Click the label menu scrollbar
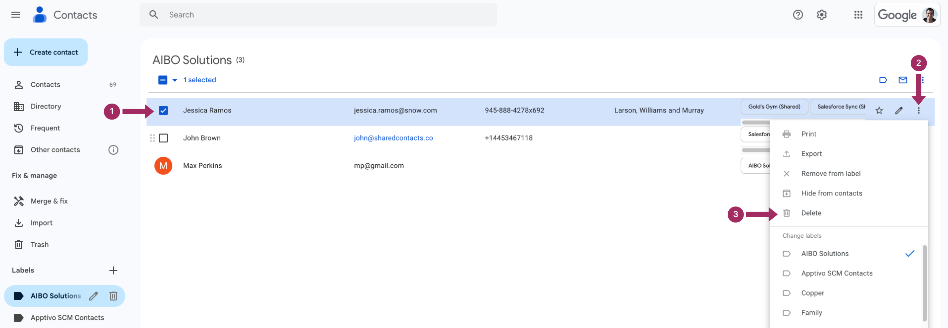948x328 pixels. 924,283
